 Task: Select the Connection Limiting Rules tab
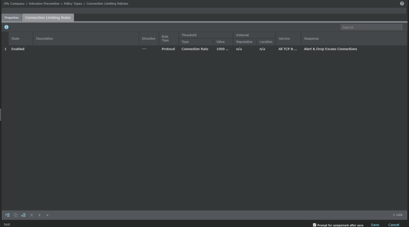pyautogui.click(x=48, y=18)
